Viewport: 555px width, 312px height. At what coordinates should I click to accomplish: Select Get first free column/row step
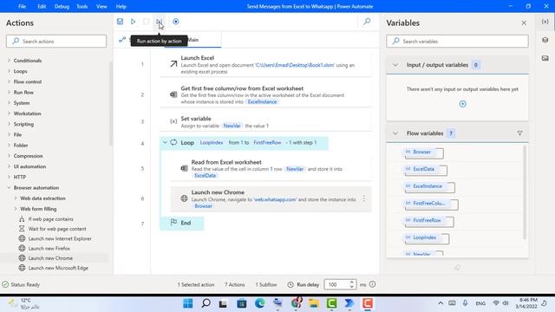pos(265,94)
